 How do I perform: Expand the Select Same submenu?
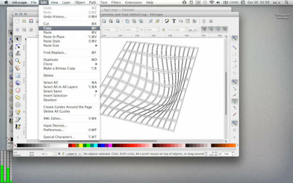click(69, 91)
